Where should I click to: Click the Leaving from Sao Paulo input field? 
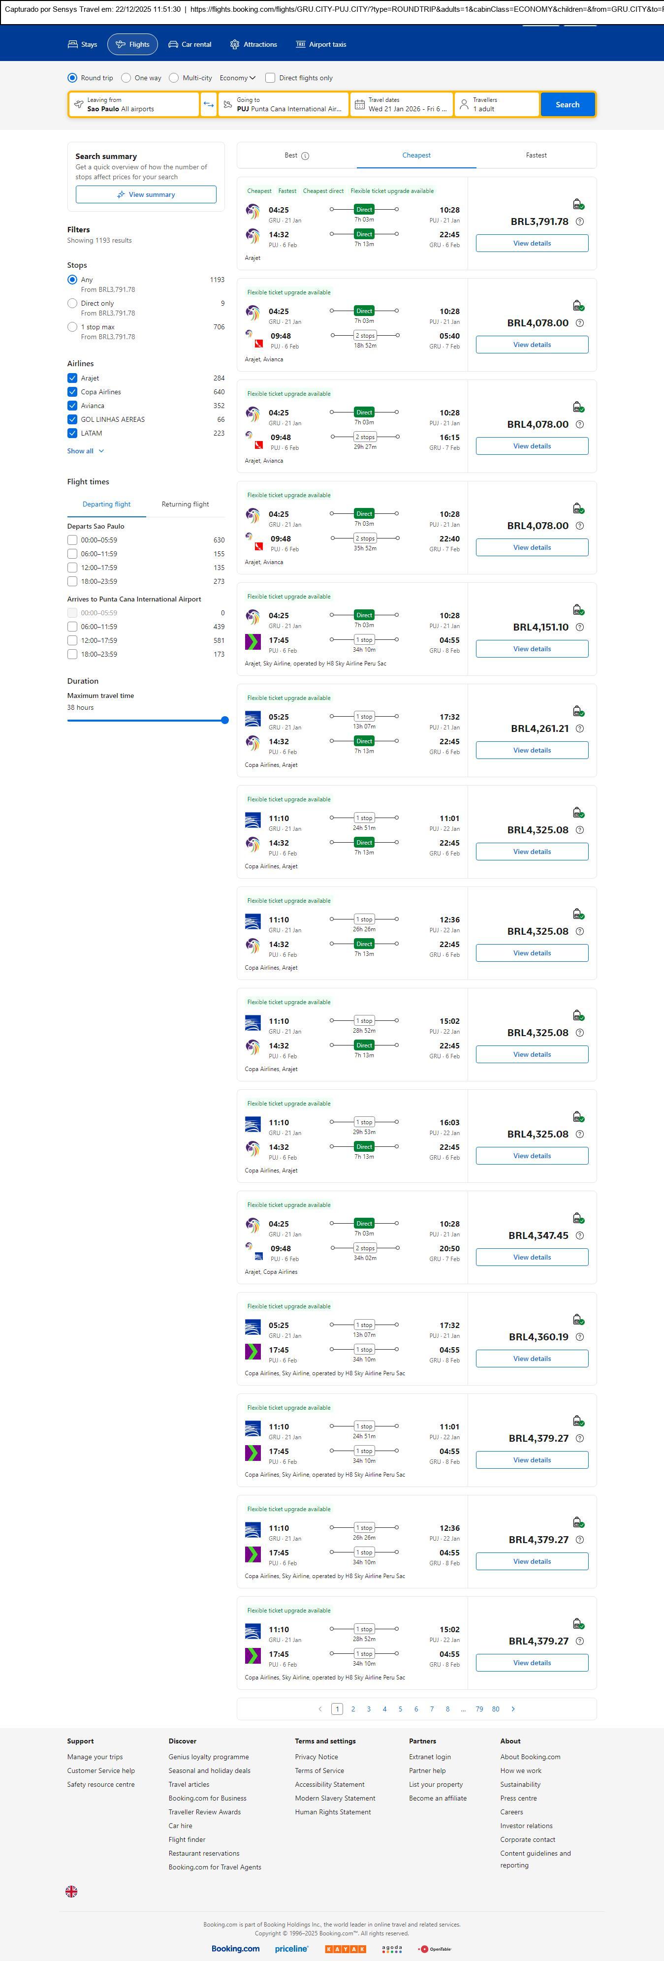134,104
